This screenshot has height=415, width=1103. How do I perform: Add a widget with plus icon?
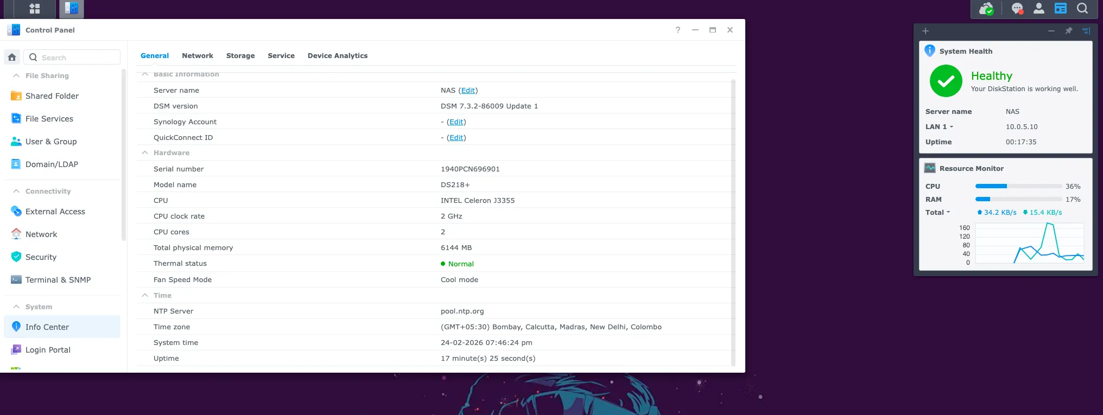click(925, 31)
